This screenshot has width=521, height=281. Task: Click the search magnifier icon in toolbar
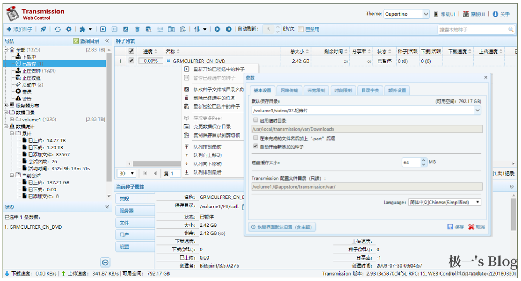point(511,30)
